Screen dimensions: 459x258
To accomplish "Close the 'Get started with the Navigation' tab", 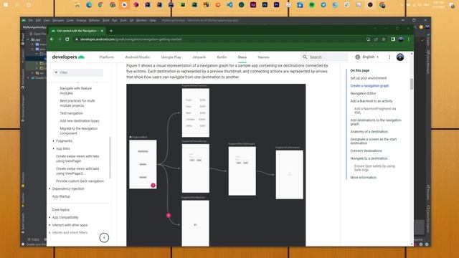I will point(102,31).
